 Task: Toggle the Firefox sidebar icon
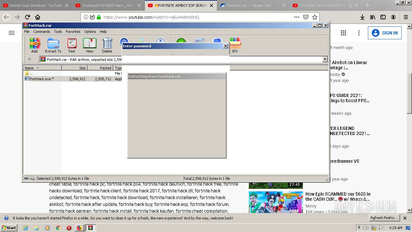383,17
